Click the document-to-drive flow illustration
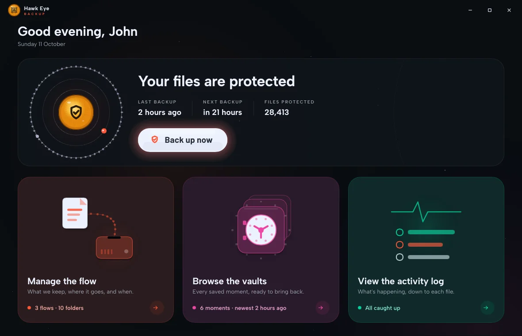 97,228
